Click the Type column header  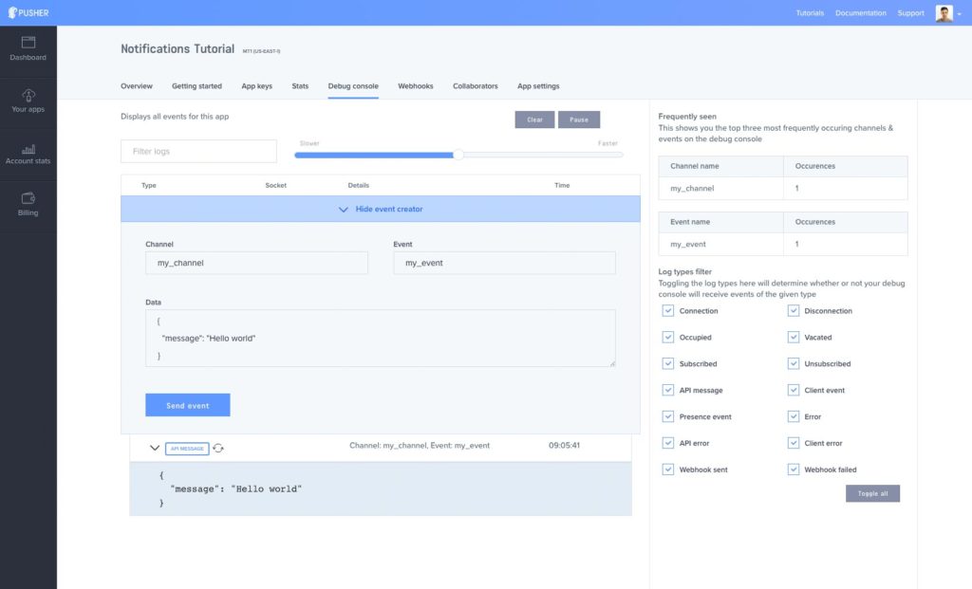point(149,185)
